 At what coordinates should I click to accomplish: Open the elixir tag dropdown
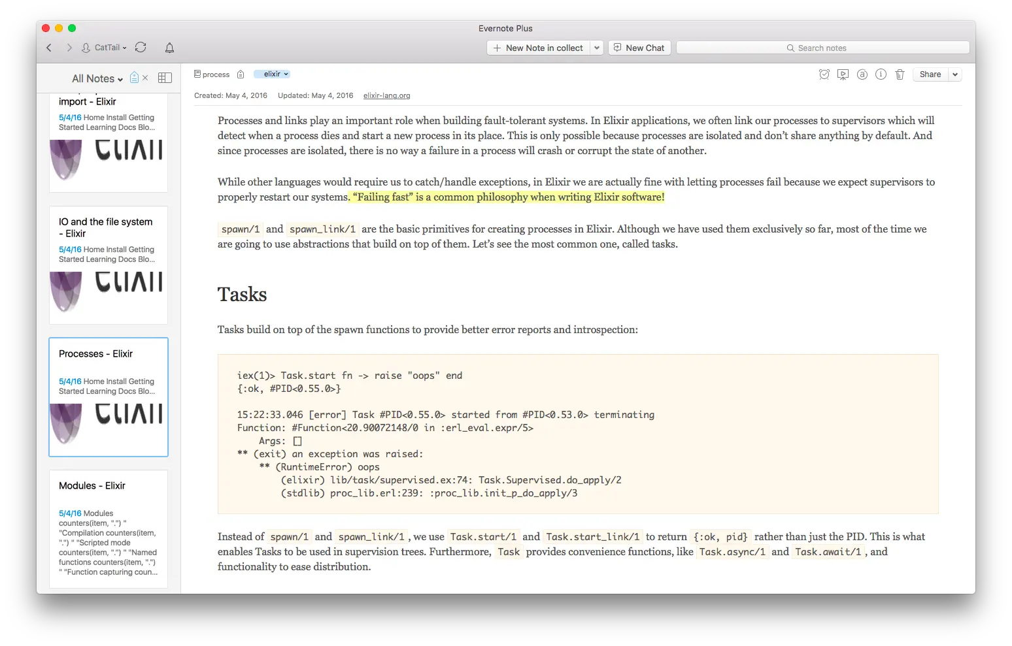(271, 74)
